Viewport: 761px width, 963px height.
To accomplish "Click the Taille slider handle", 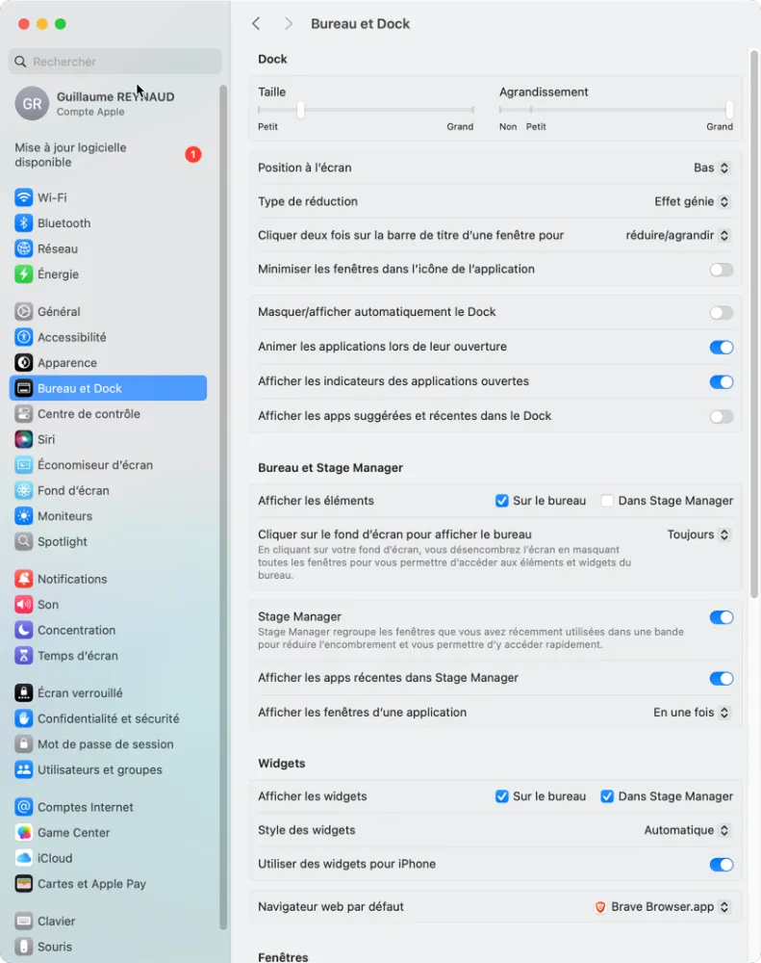I will pos(301,110).
